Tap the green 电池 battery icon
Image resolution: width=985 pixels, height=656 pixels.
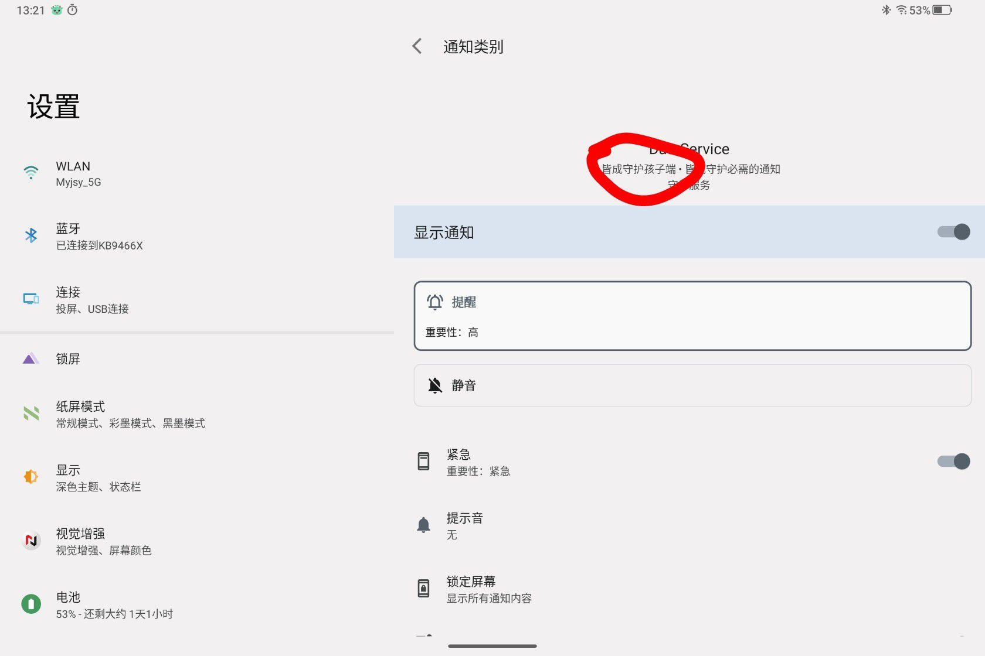pos(31,603)
